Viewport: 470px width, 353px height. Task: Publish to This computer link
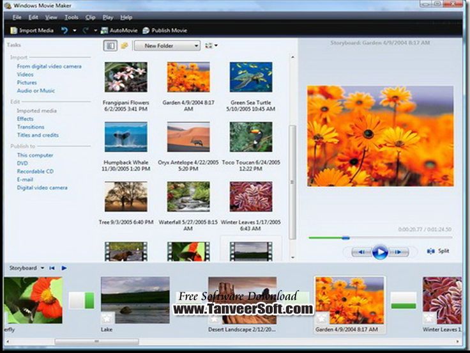35,155
